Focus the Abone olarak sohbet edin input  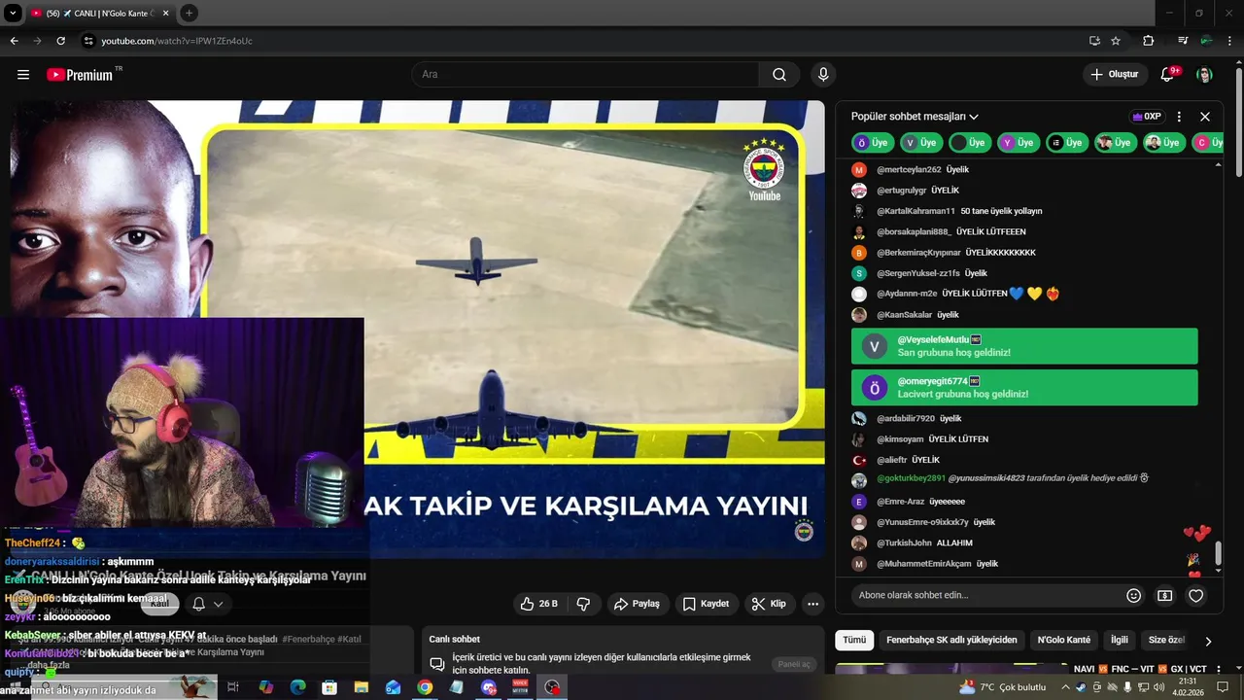[985, 595]
